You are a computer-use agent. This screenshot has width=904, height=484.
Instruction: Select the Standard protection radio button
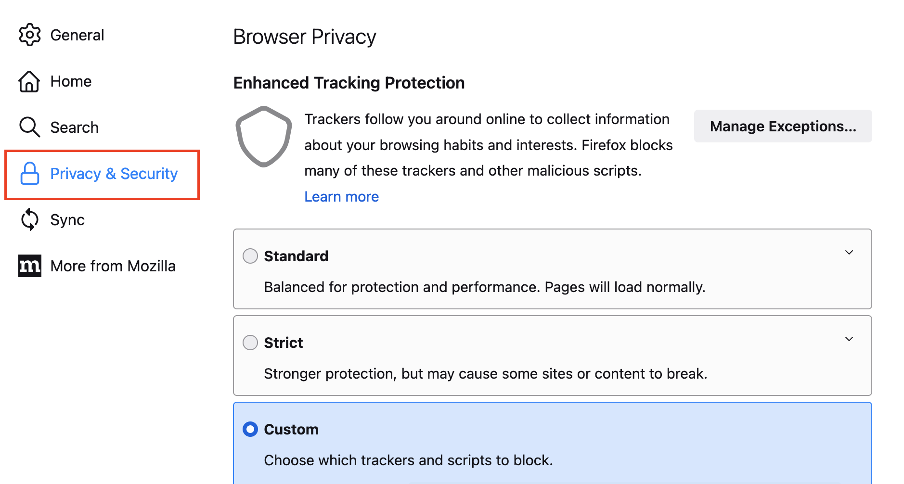(250, 256)
